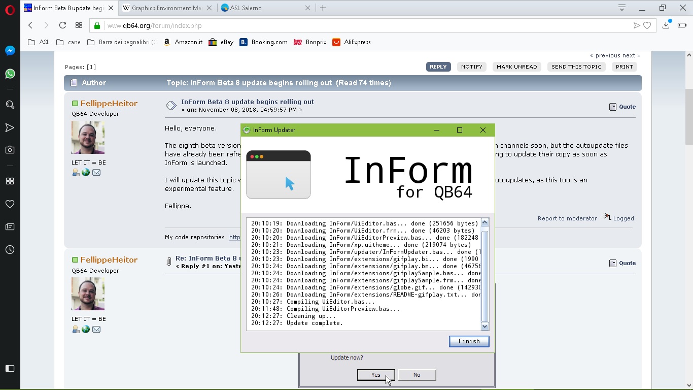Image resolution: width=693 pixels, height=390 pixels.
Task: Expand the cane bookmarks folder
Action: pyautogui.click(x=68, y=42)
